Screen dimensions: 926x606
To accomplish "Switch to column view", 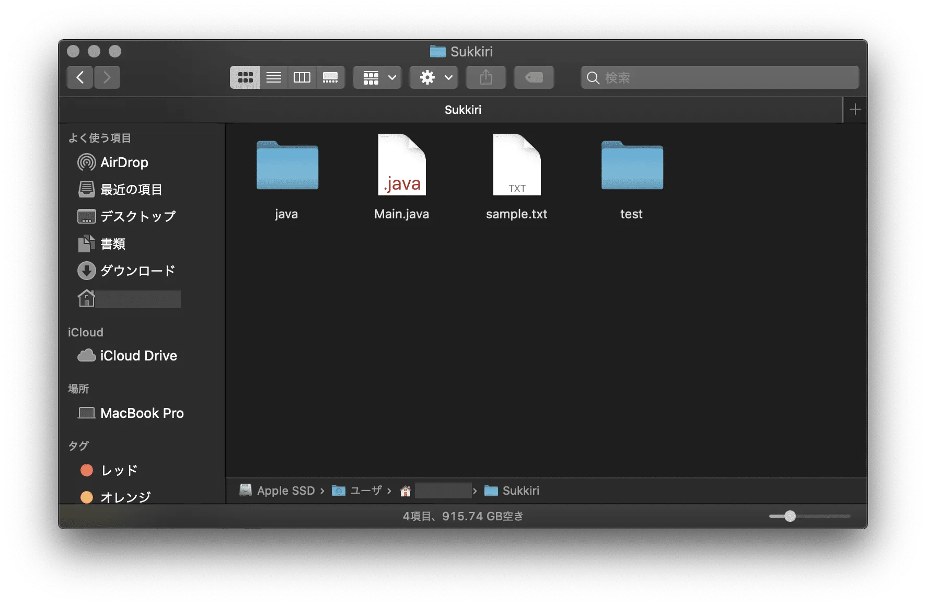I will pyautogui.click(x=302, y=77).
